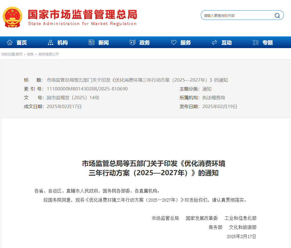
Task: Click the salutation line 各省、自治区、直辖市人民政府
Action: 97,191
